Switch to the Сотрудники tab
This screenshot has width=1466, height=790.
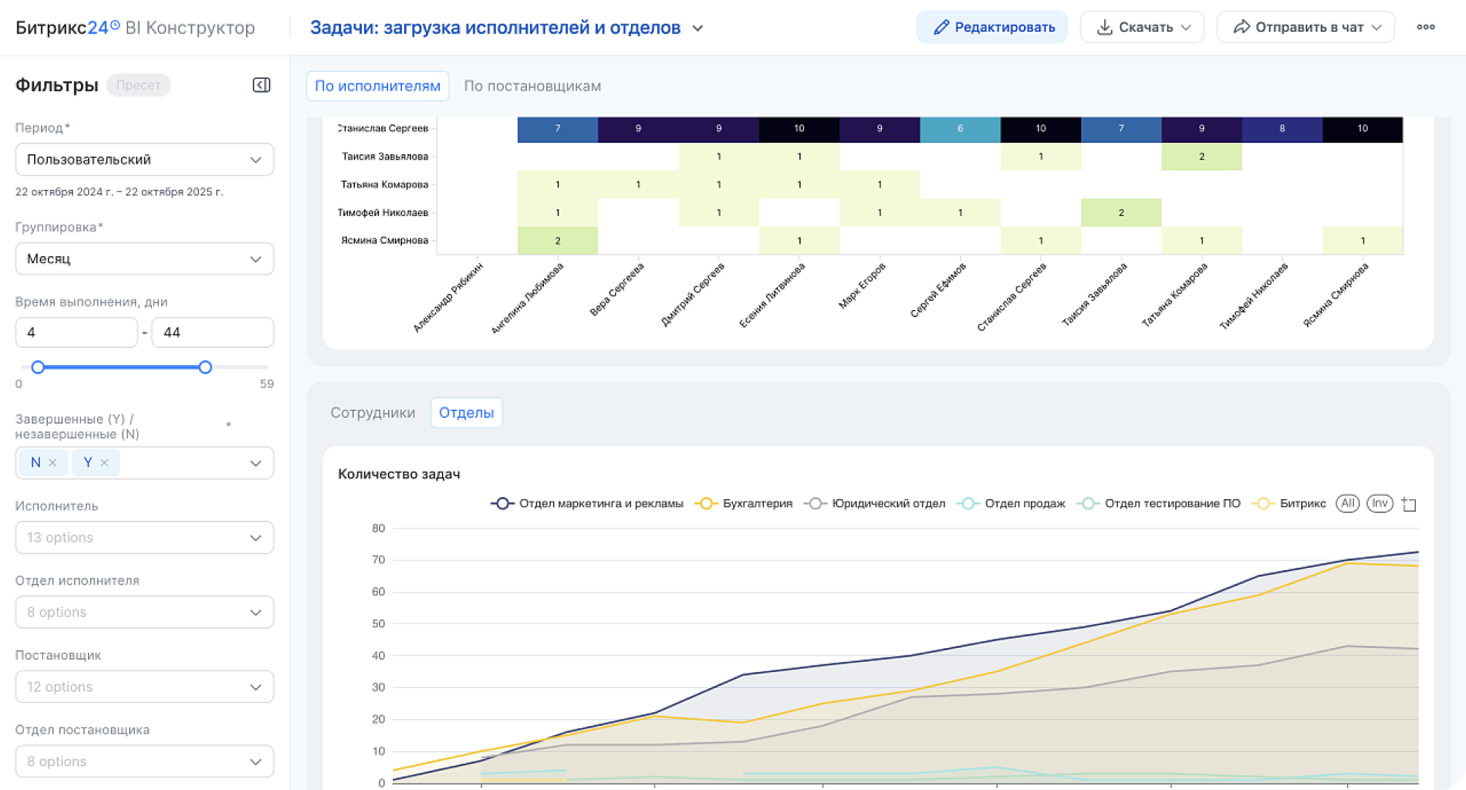[373, 413]
